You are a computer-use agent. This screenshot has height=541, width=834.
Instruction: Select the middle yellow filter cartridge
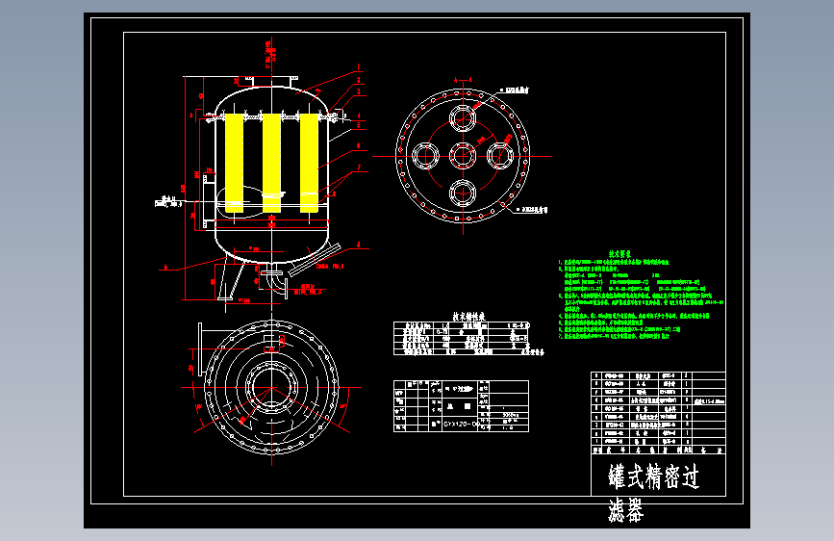[x=271, y=163]
